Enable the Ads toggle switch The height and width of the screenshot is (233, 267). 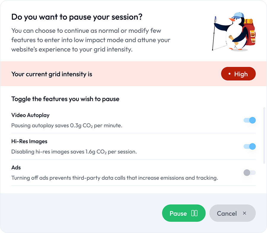click(249, 173)
